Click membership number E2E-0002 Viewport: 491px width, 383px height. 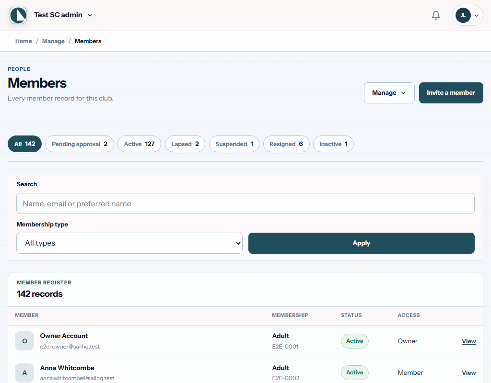point(286,378)
